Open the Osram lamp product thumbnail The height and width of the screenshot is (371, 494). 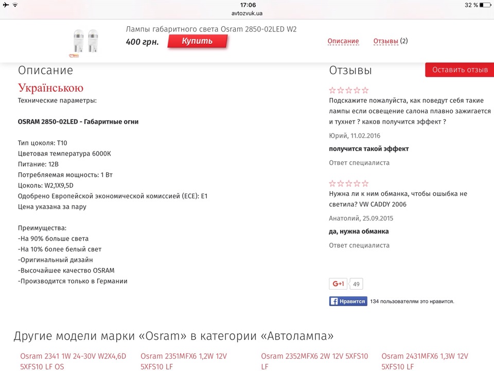click(86, 42)
